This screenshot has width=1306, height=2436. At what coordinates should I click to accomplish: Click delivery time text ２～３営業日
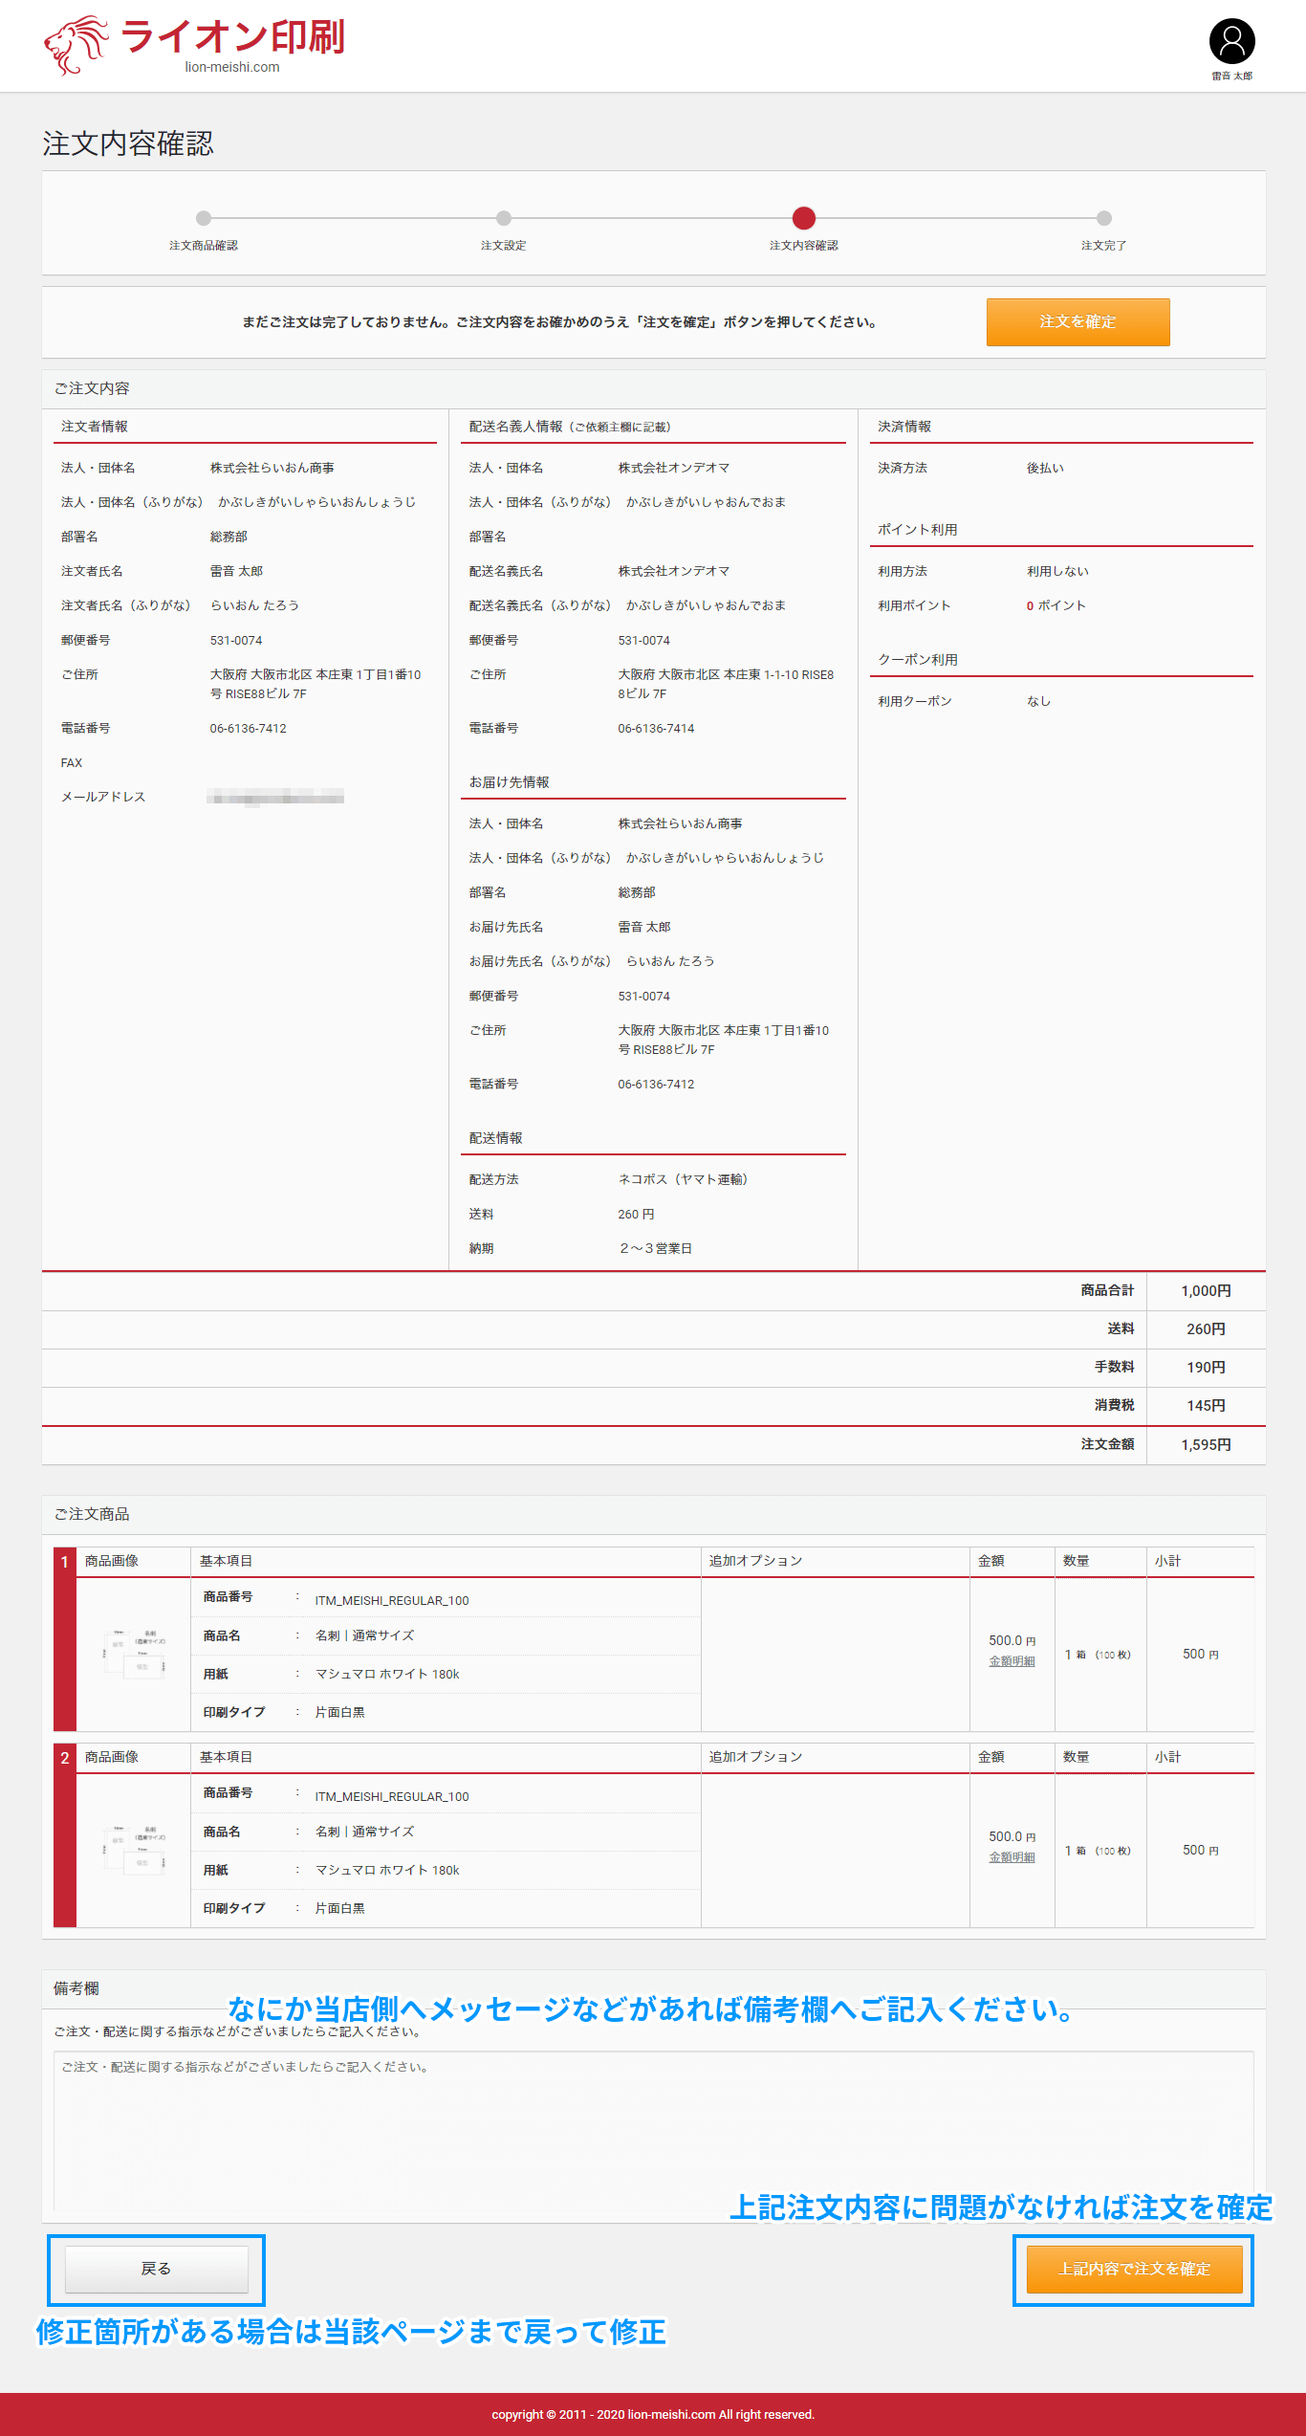pyautogui.click(x=655, y=1248)
